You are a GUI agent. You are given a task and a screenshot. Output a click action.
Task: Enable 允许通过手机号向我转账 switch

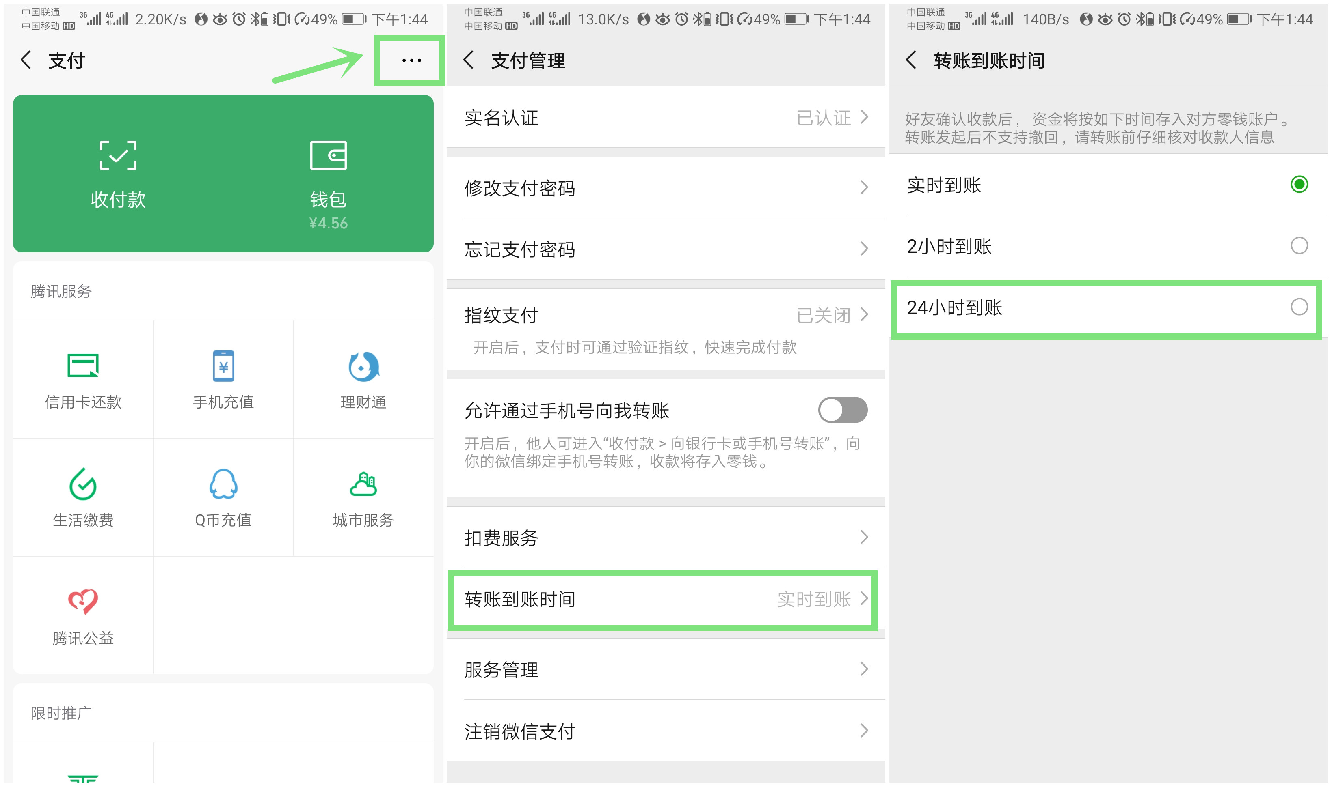[x=841, y=409]
